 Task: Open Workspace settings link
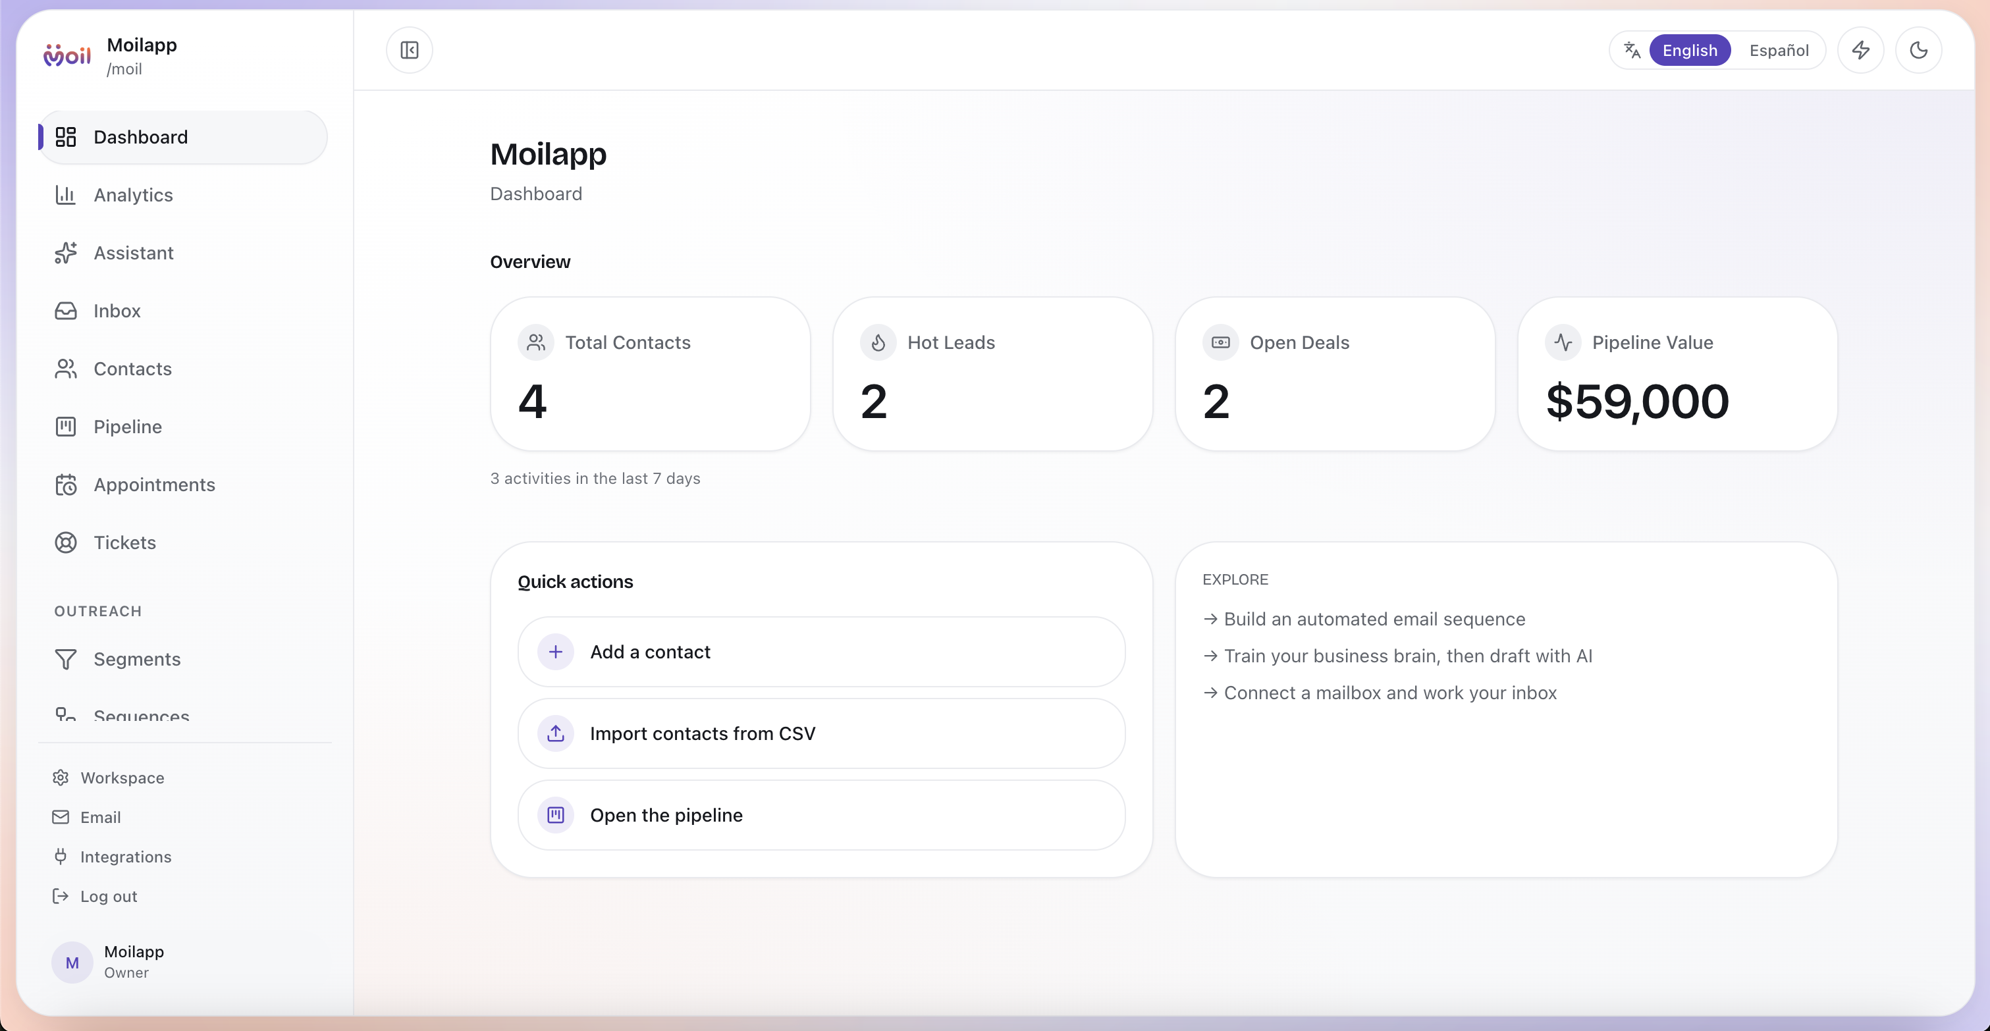click(x=122, y=778)
